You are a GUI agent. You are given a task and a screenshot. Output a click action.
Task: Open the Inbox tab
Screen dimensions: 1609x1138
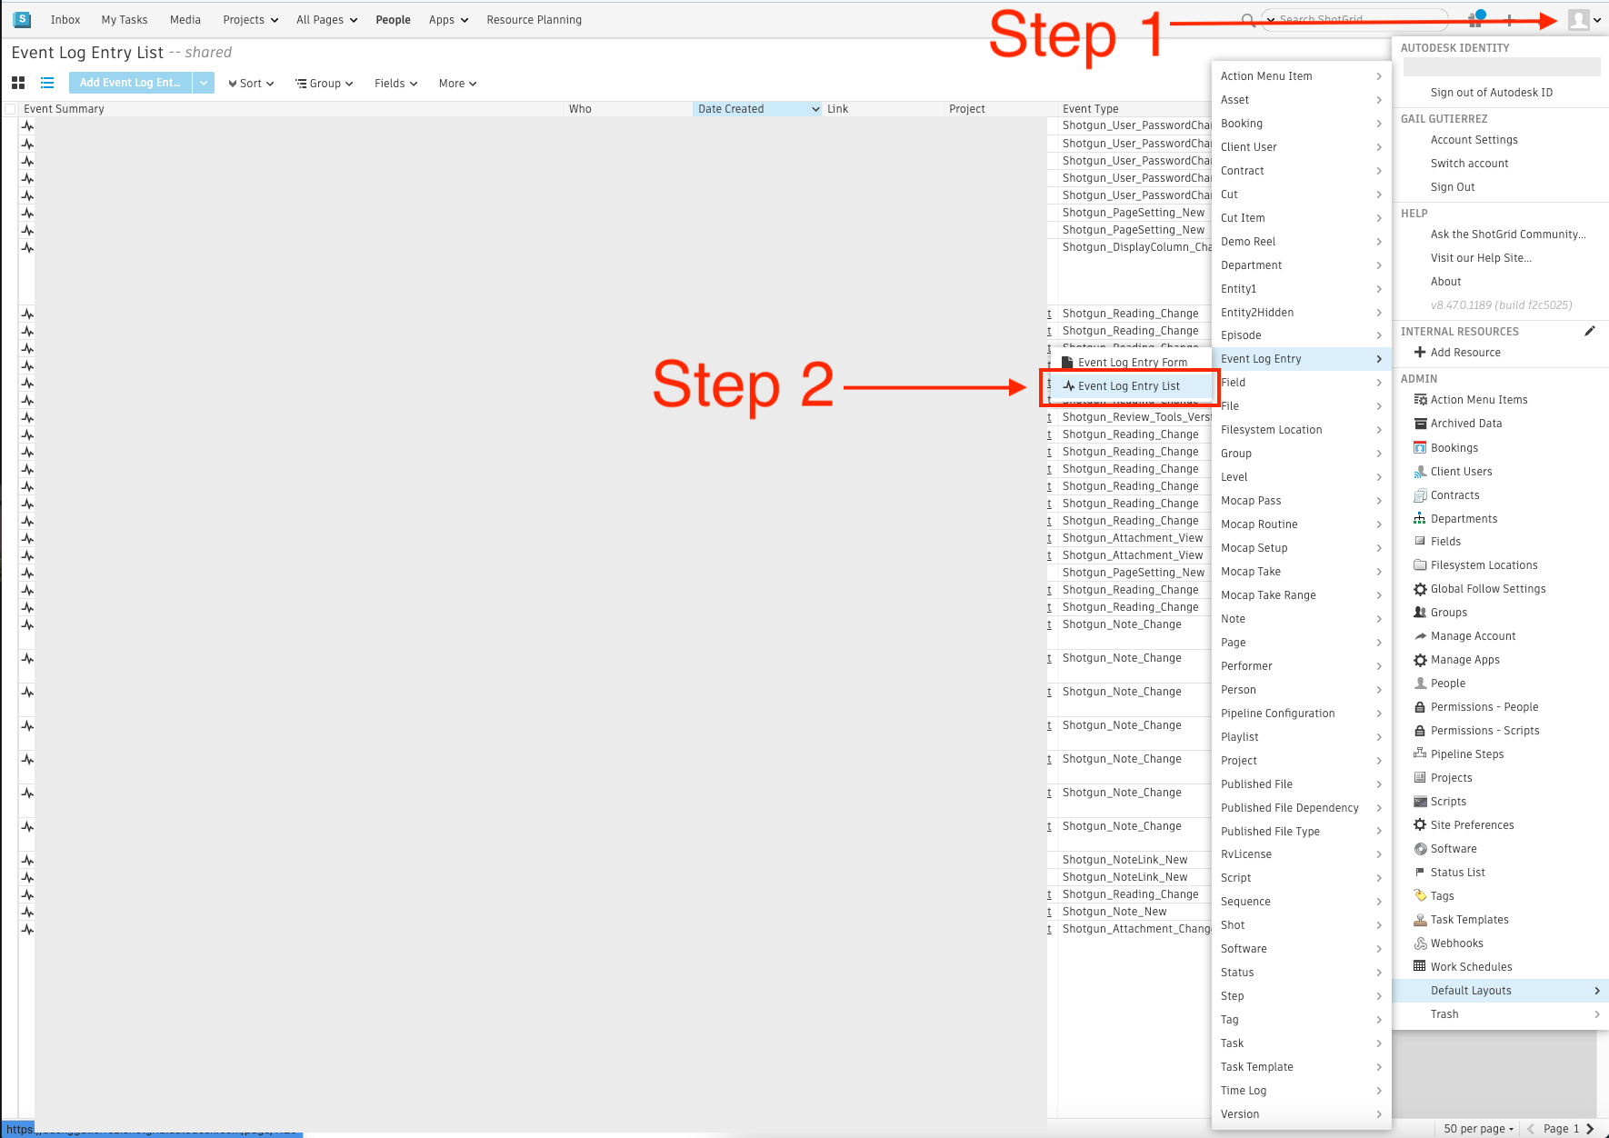click(x=65, y=20)
